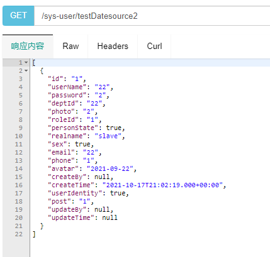Click the GET method badge
Image resolution: width=270 pixels, height=257 pixels.
click(18, 16)
